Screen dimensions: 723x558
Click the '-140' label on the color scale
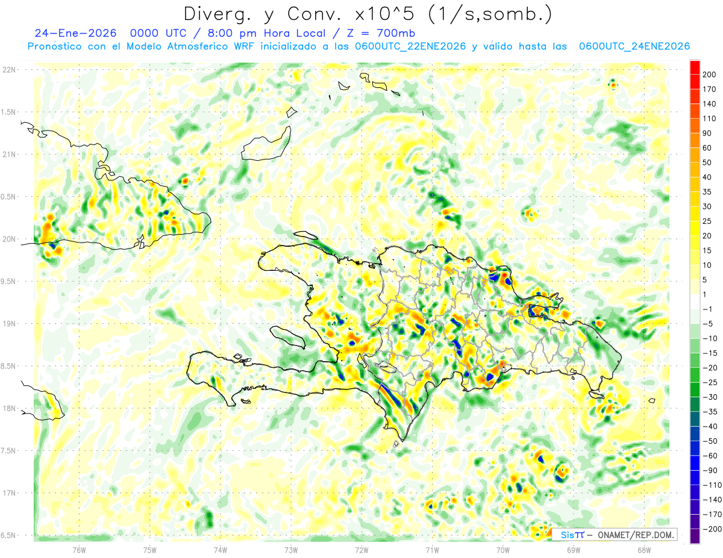pos(713,500)
